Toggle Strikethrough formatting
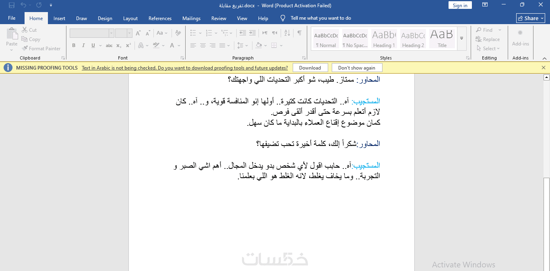The image size is (550, 271). pos(109,45)
